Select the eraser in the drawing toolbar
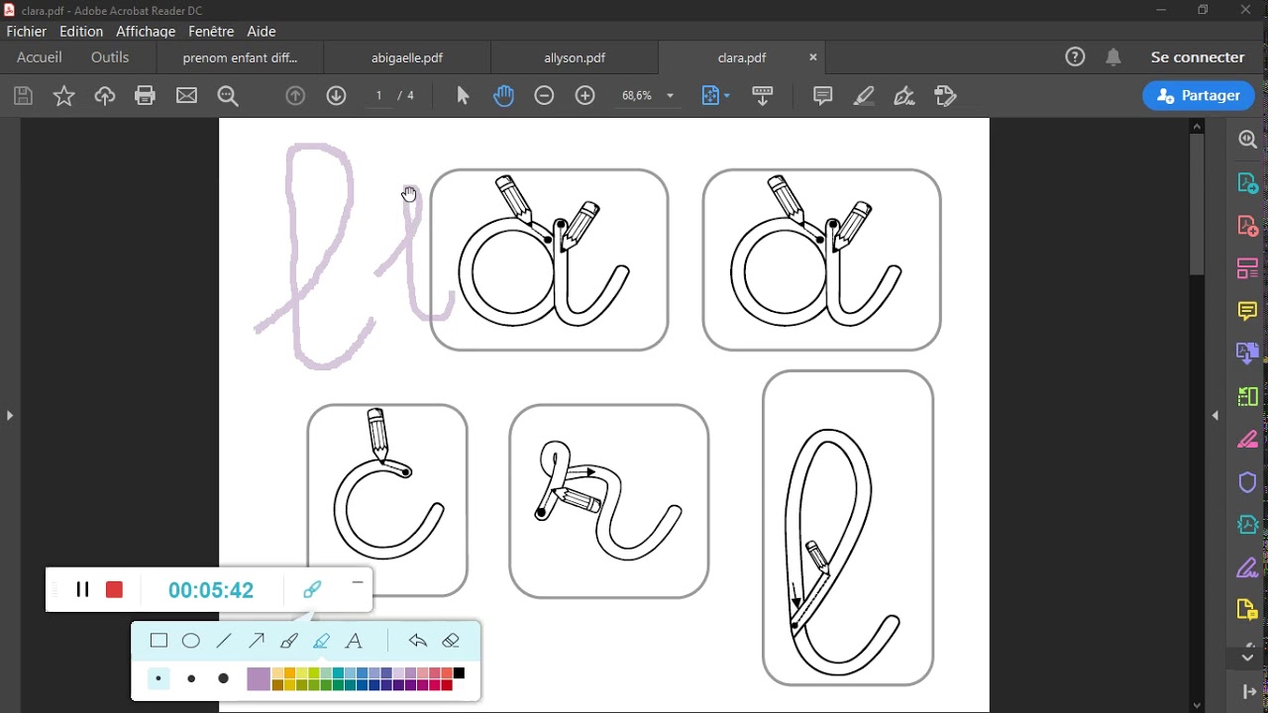Viewport: 1268px width, 713px height. [x=452, y=641]
